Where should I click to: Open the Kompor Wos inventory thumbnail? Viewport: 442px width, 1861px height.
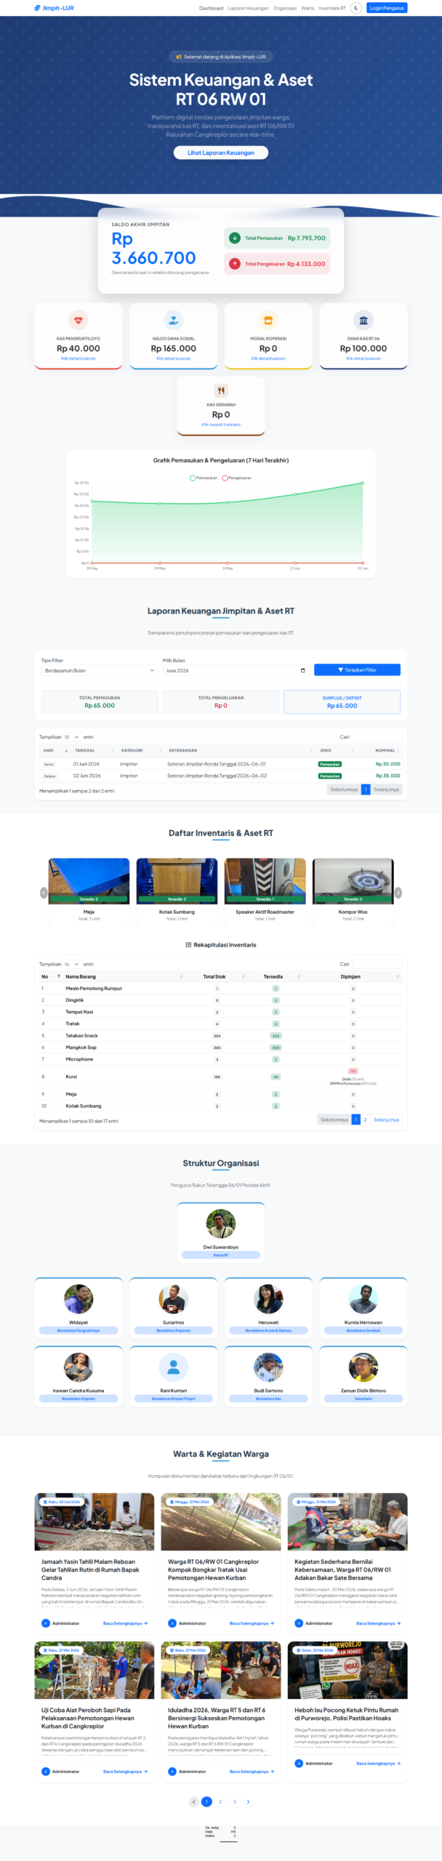click(x=353, y=881)
